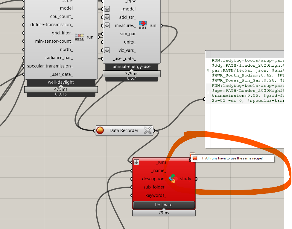Select the units_ input label
This screenshot has width=292, height=229.
tap(130, 42)
